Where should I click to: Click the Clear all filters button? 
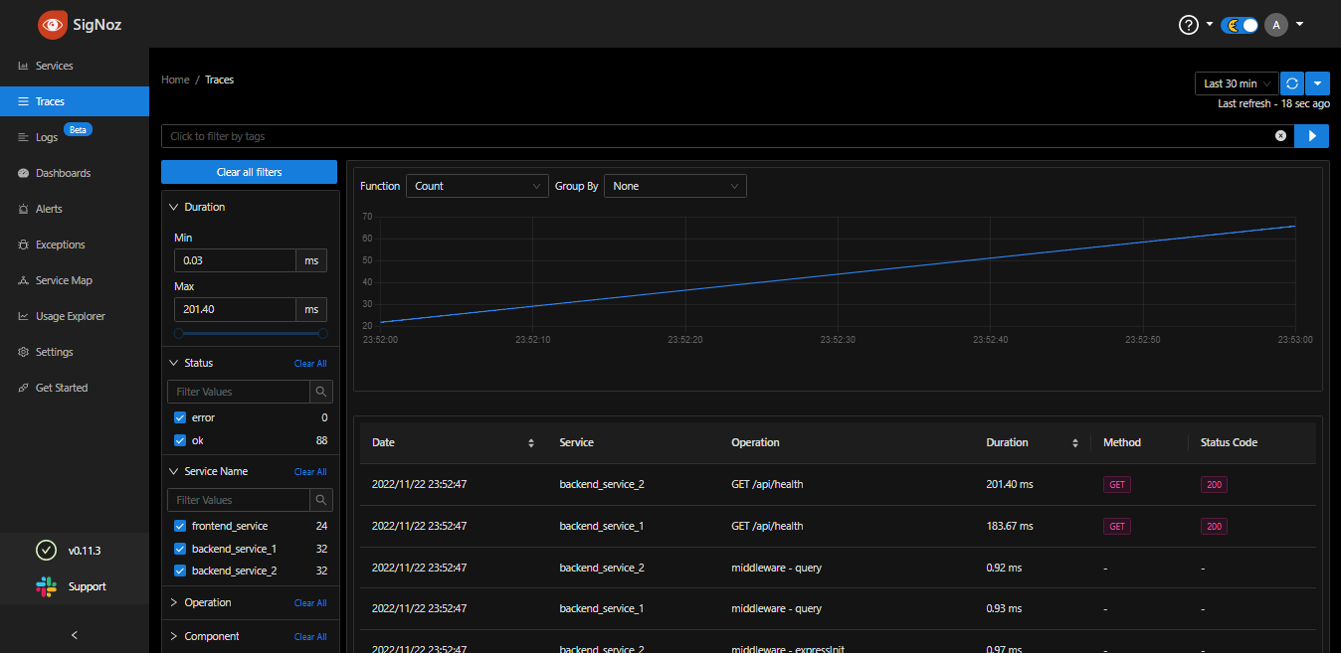[x=249, y=172]
